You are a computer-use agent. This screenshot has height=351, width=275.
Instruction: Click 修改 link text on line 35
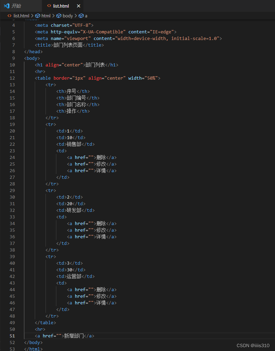click(101, 230)
